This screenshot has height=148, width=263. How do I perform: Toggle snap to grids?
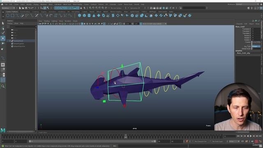tap(90, 8)
